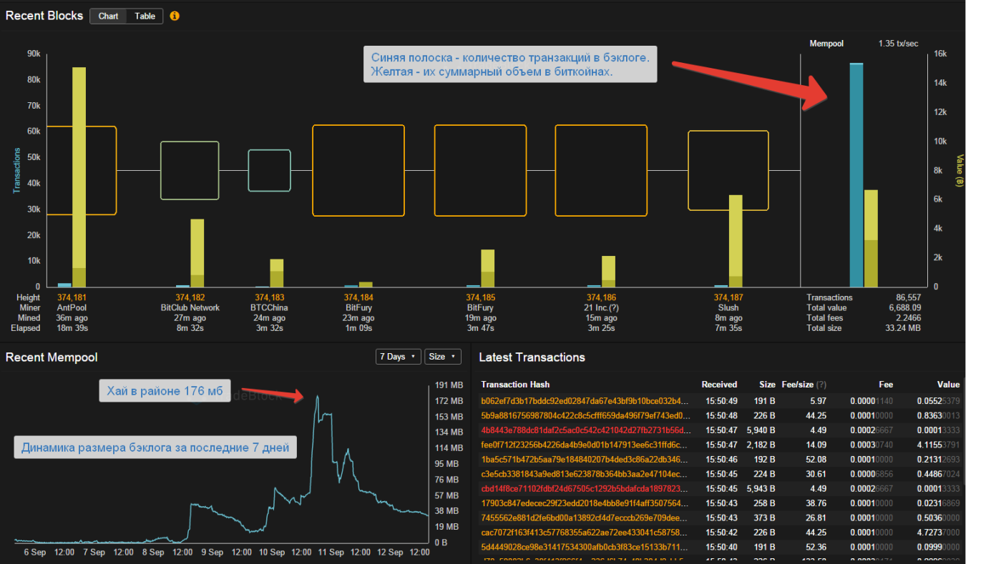Image resolution: width=996 pixels, height=564 pixels.
Task: Open transaction b062ef7d3b17bddc…
Action: [585, 401]
